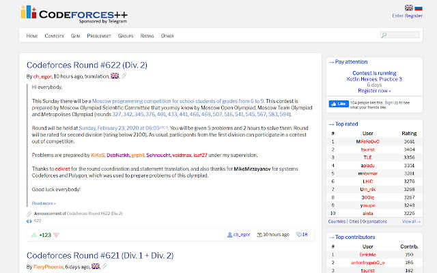Viewport: 437px width, 273px height.
Task: Click paperclip icon next to Round #622 byline
Action: point(124,76)
